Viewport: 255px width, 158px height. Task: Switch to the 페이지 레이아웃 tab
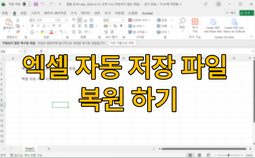55,13
